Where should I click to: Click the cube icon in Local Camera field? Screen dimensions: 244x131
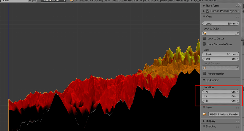[205, 68]
